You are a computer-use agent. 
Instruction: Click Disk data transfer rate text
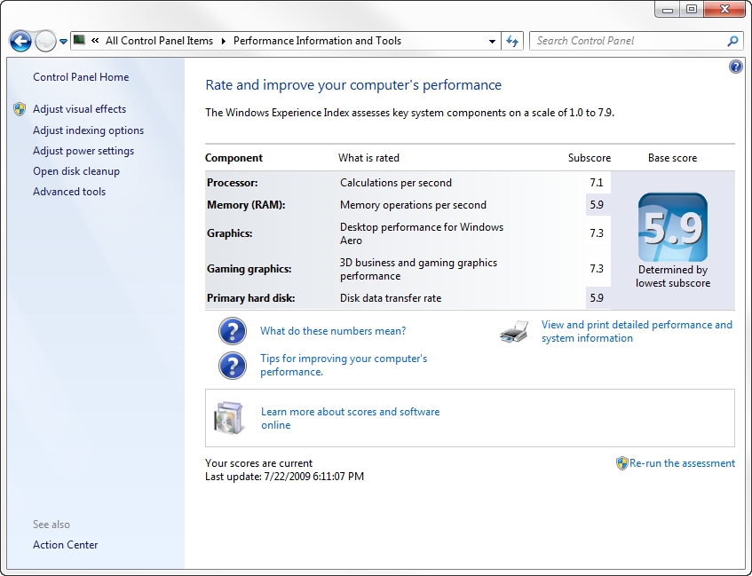(391, 298)
